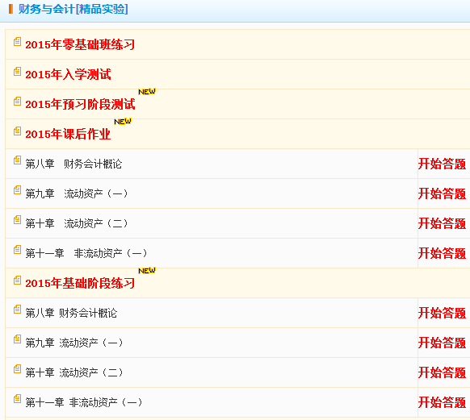This screenshot has height=420, width=470.
Task: Select the 第十一章 非流动资产（一） title in 课后作业
Action: tap(86, 253)
